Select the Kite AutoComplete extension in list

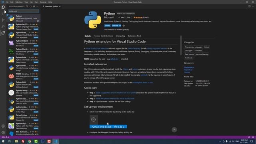[x=24, y=133]
